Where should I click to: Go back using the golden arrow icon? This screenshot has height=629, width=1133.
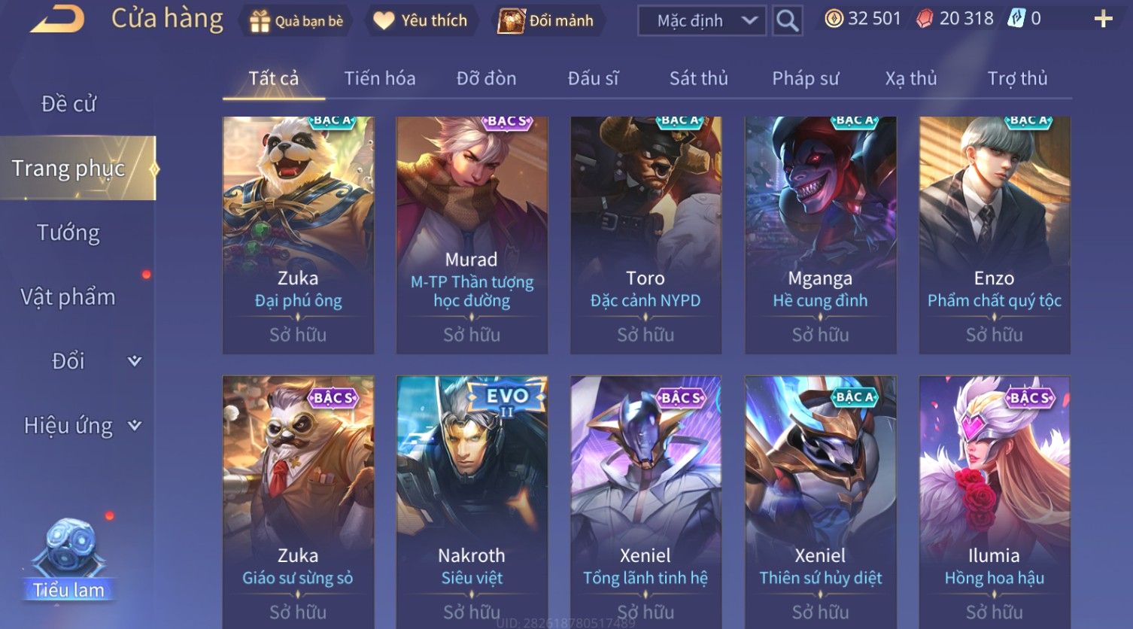(58, 19)
